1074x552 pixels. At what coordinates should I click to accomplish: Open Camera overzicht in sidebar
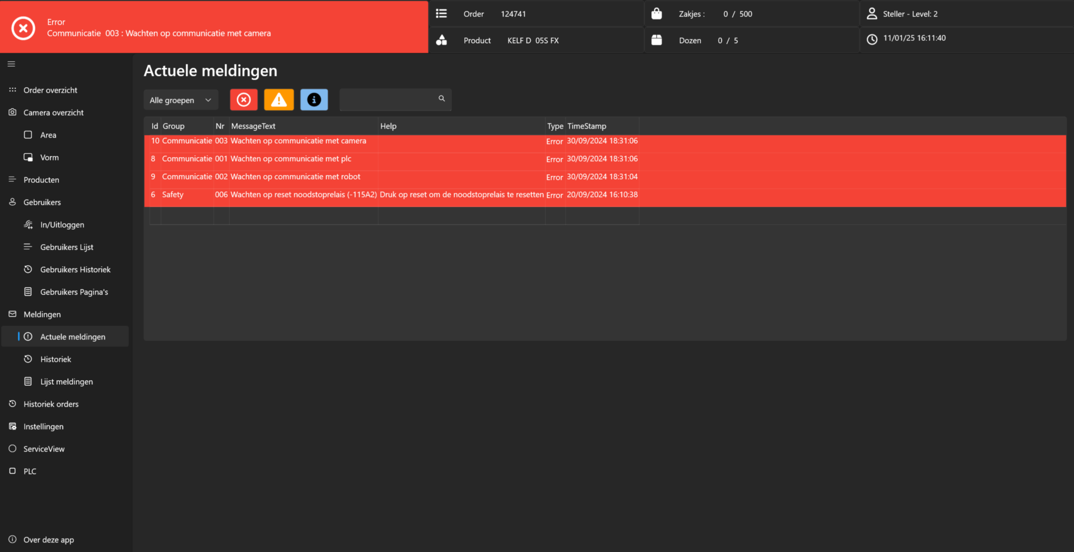[x=53, y=112]
